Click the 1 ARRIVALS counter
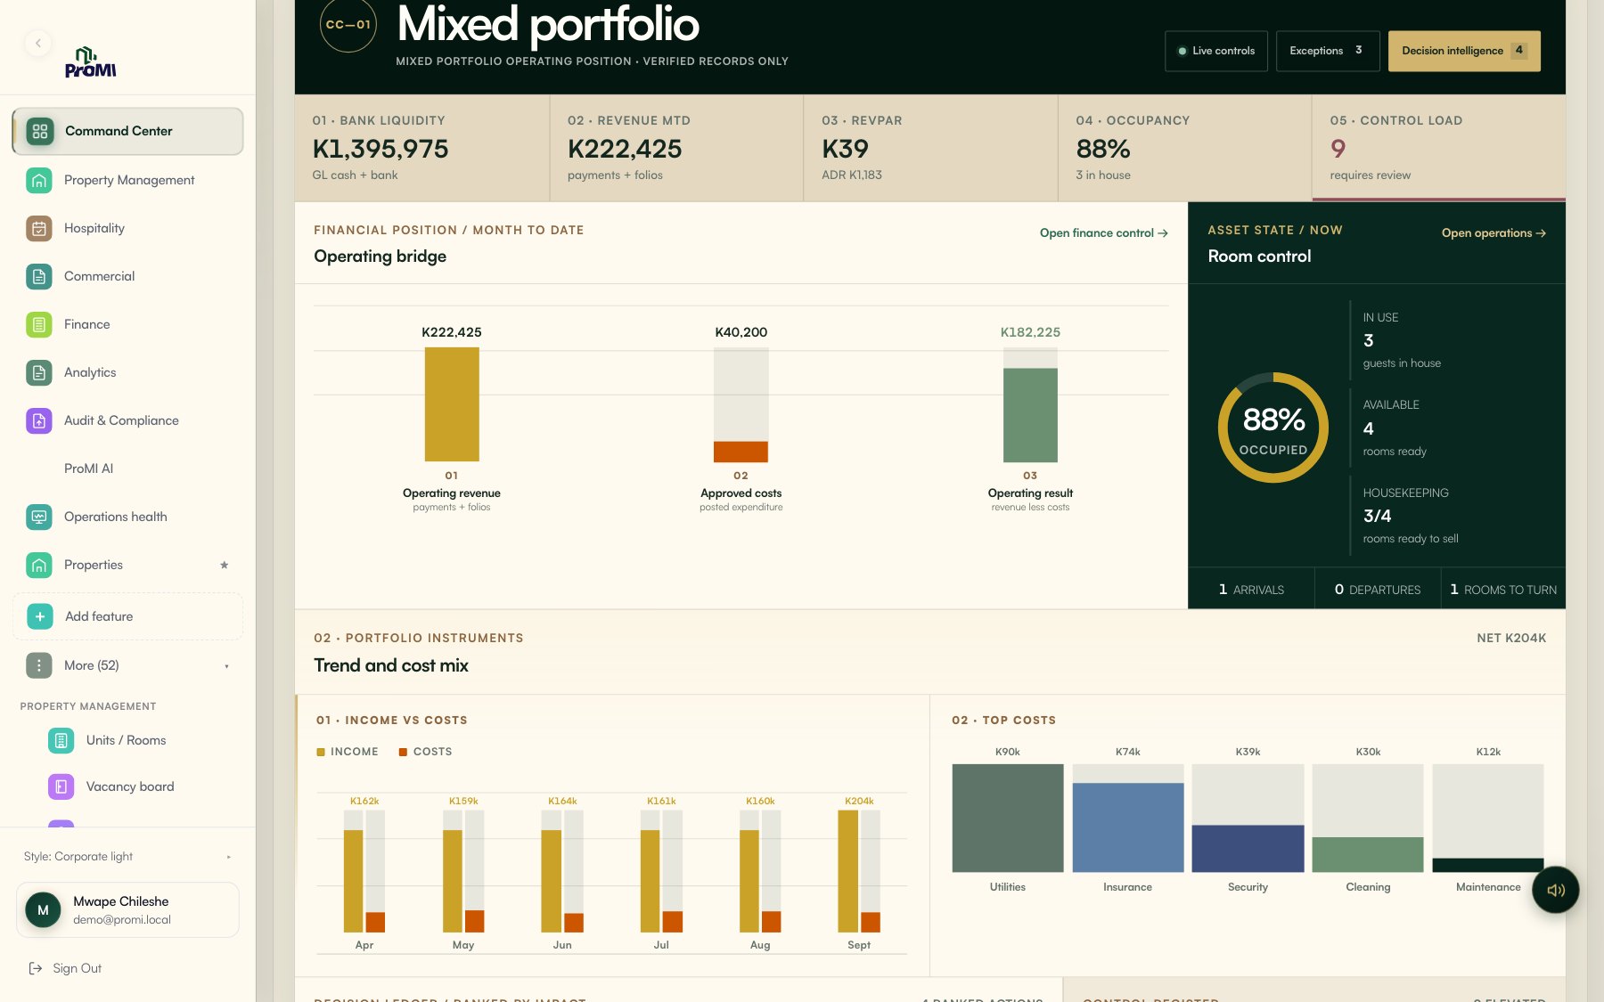 click(x=1251, y=590)
